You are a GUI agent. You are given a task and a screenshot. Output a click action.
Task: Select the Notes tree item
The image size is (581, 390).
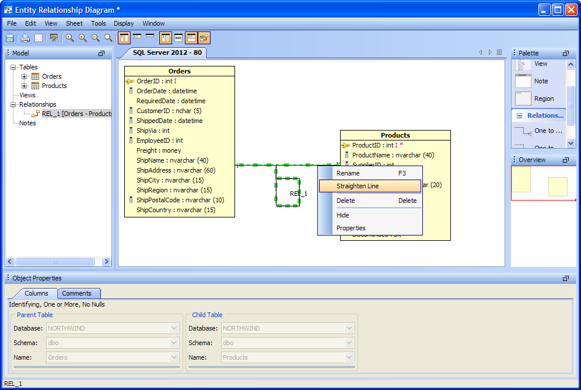[x=27, y=123]
